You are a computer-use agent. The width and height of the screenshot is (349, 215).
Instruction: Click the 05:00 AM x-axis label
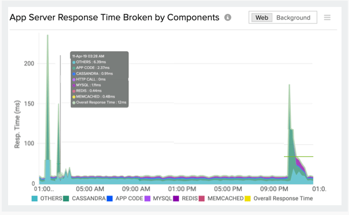[x=90, y=189]
